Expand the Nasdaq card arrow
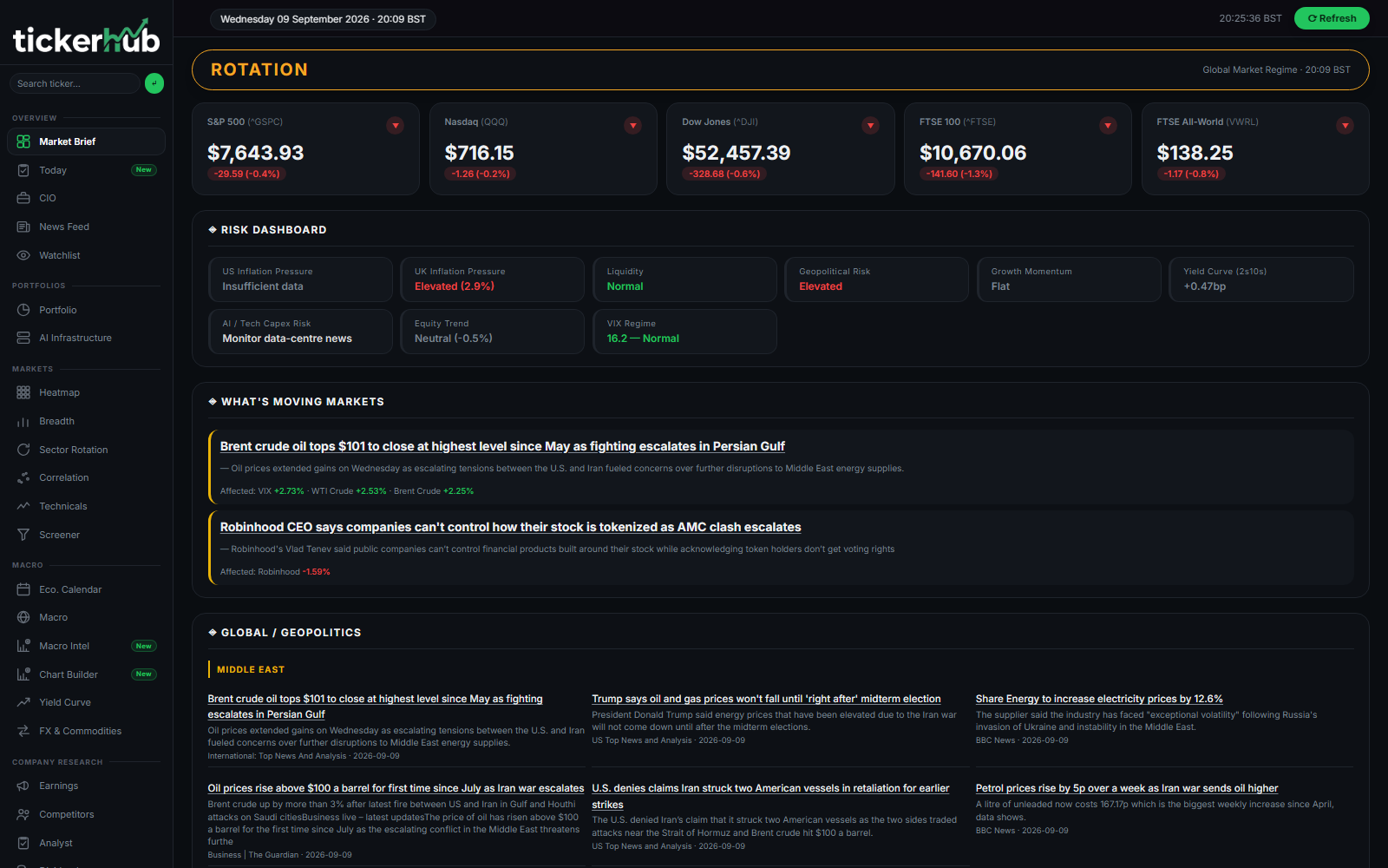 (x=633, y=126)
